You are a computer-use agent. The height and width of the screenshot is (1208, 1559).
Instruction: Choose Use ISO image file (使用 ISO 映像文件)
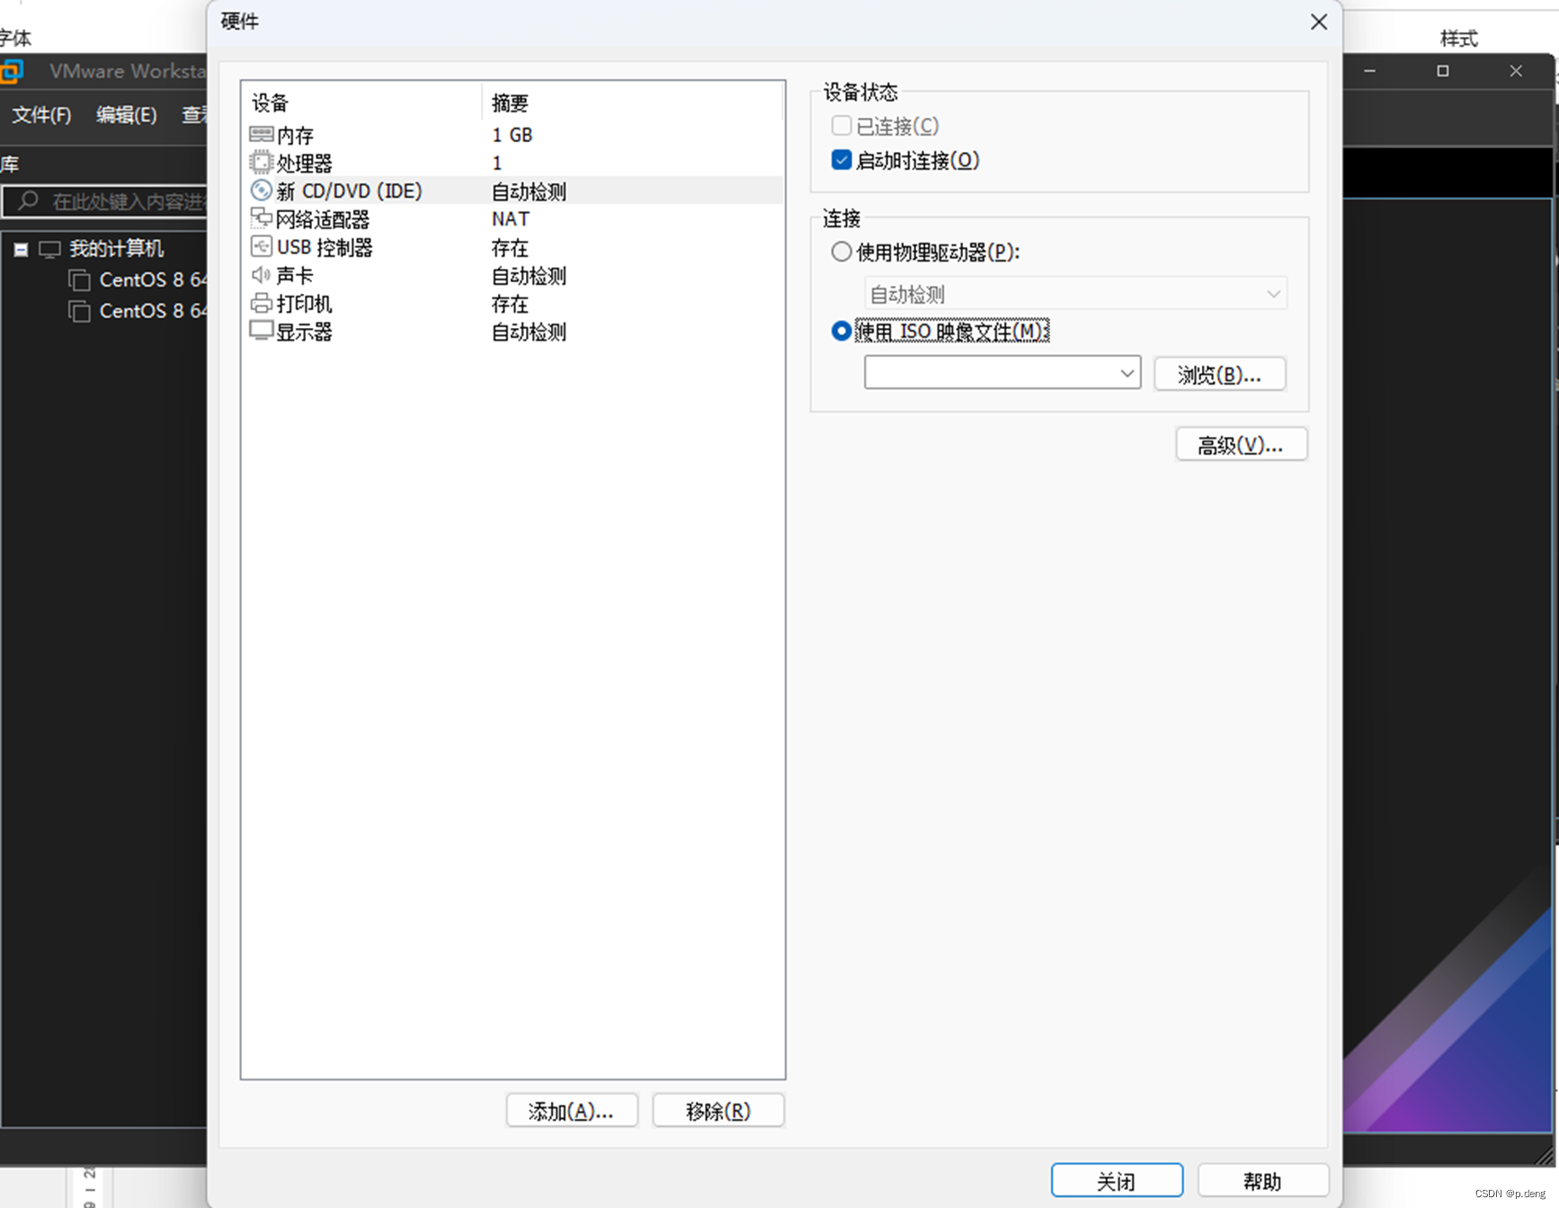841,331
